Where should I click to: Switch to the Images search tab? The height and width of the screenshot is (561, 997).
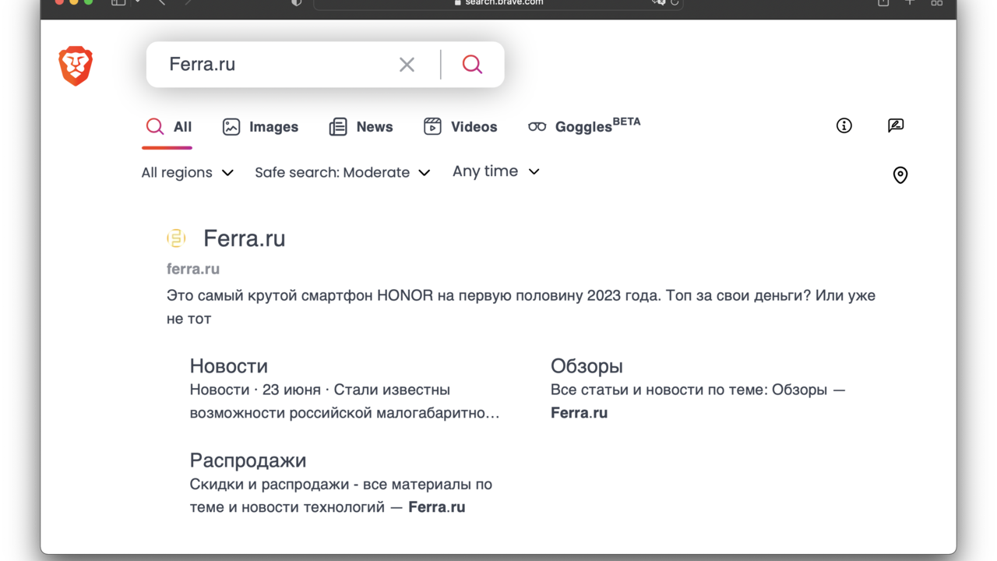[261, 126]
